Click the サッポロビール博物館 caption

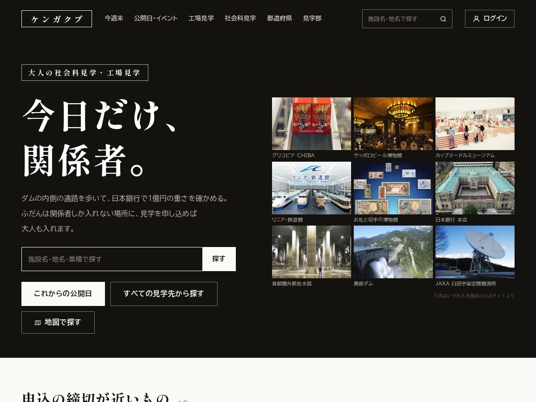pyautogui.click(x=378, y=155)
